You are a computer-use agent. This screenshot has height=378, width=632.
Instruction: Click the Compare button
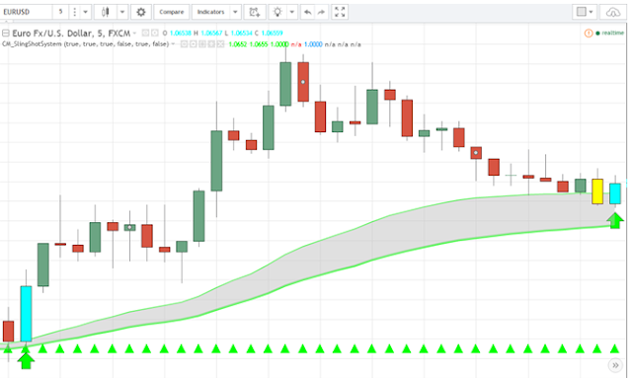[x=171, y=12]
